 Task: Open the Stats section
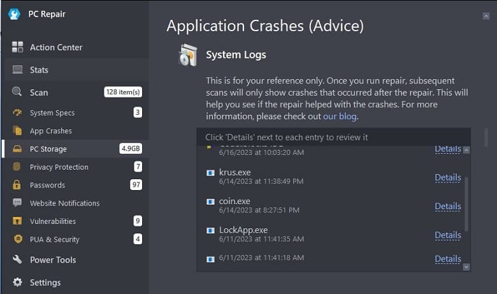tap(75, 70)
